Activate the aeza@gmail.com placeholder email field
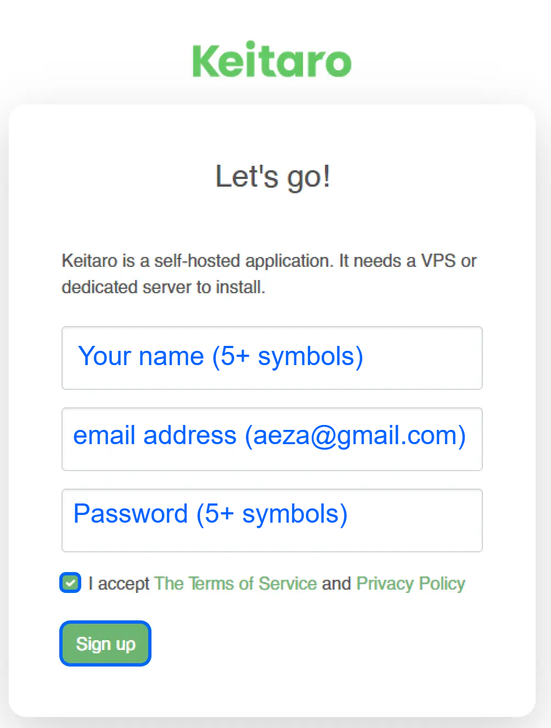Screen dimensions: 551x728 pos(272,439)
